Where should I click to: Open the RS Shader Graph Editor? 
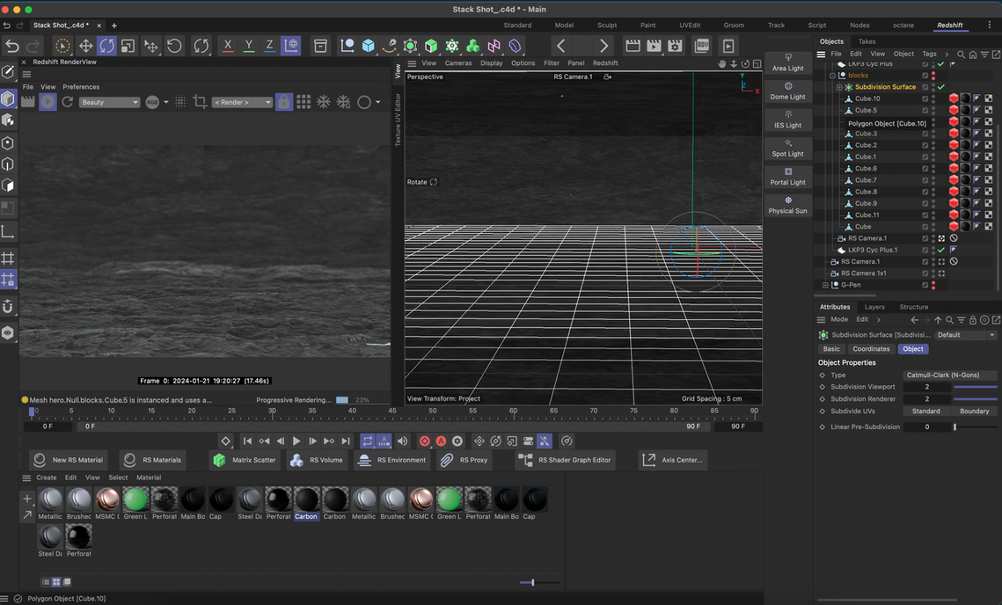point(566,460)
